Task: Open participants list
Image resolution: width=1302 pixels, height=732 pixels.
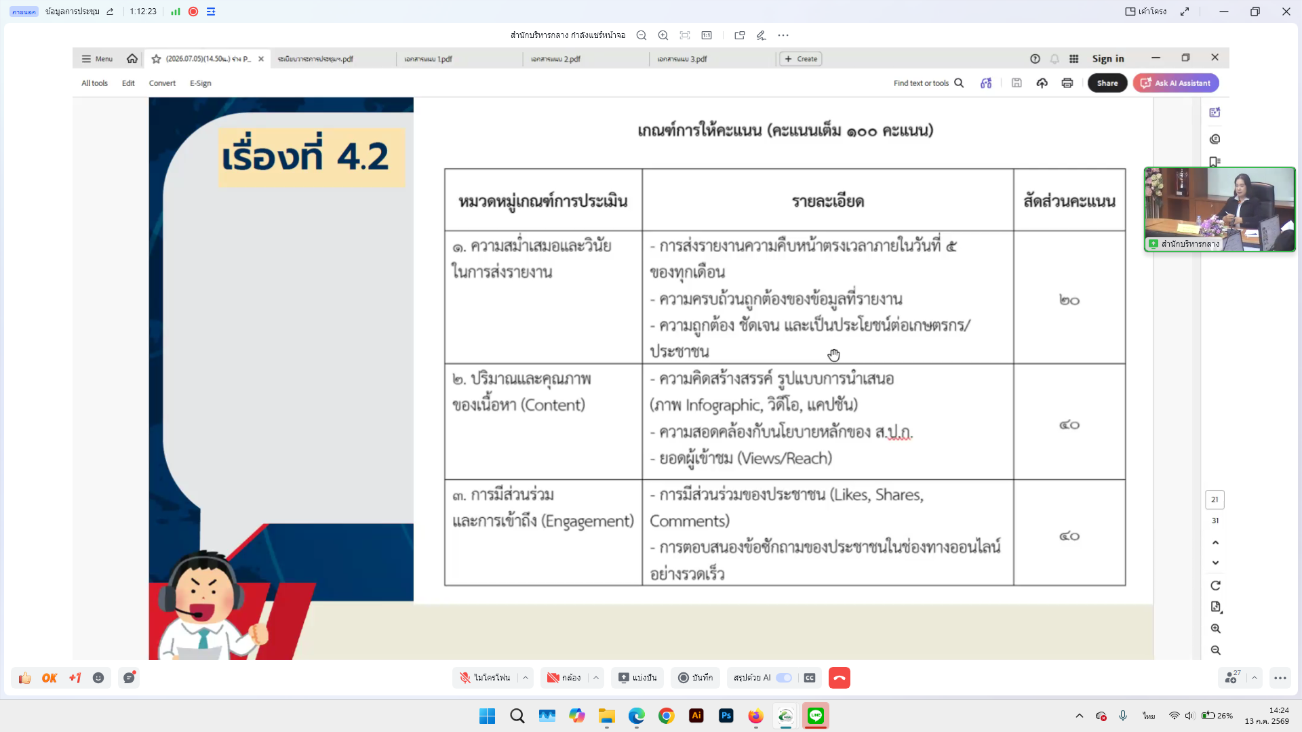Action: tap(1231, 678)
